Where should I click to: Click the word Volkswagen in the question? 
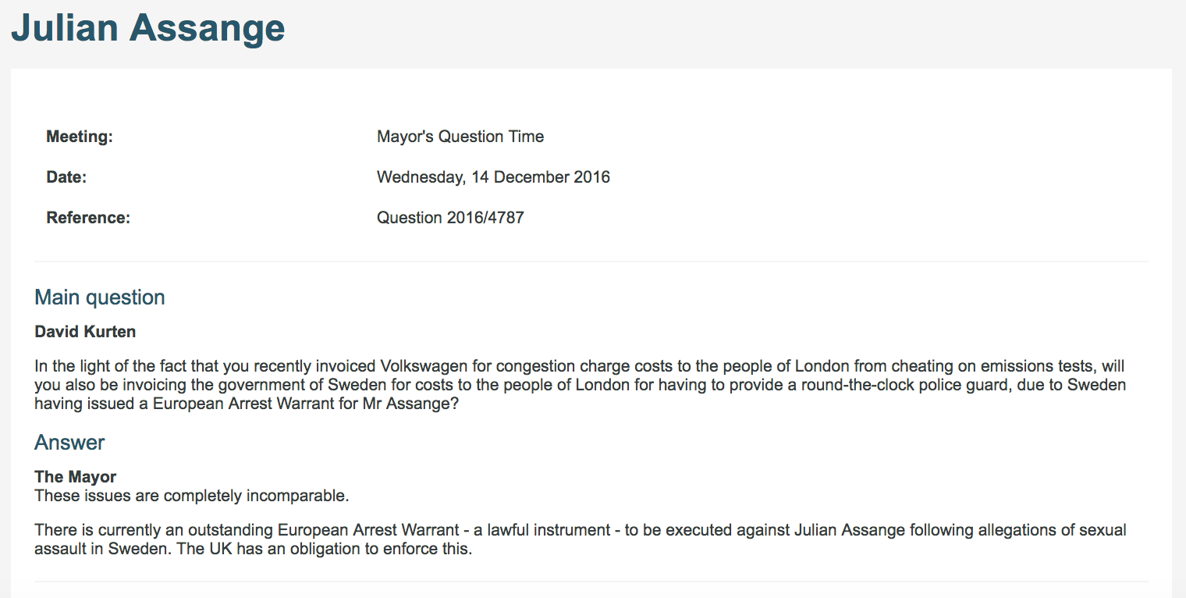pos(422,366)
